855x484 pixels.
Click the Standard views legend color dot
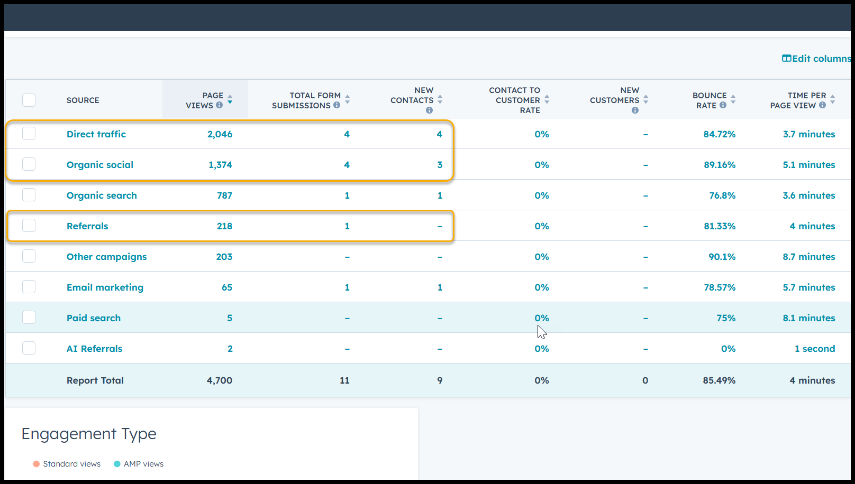tap(37, 464)
